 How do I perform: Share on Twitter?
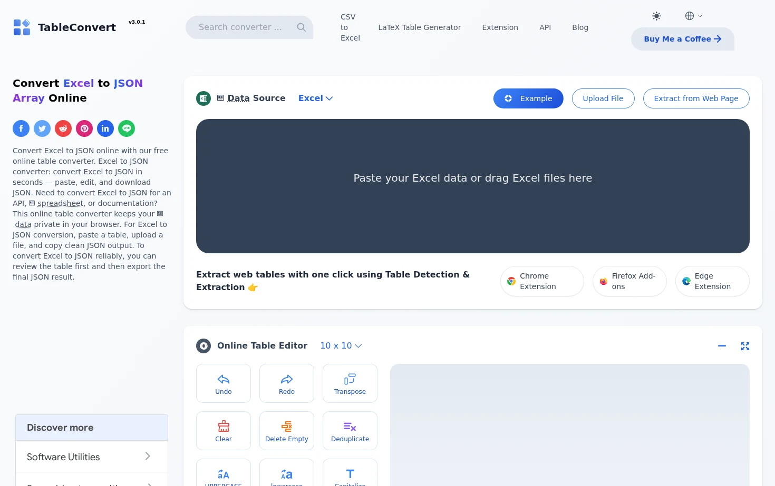pos(42,128)
